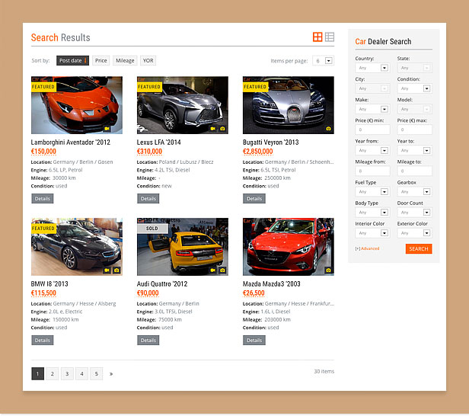Screen dimensions: 469x416
Task: Toggle Post date sort order
Action: 72,60
